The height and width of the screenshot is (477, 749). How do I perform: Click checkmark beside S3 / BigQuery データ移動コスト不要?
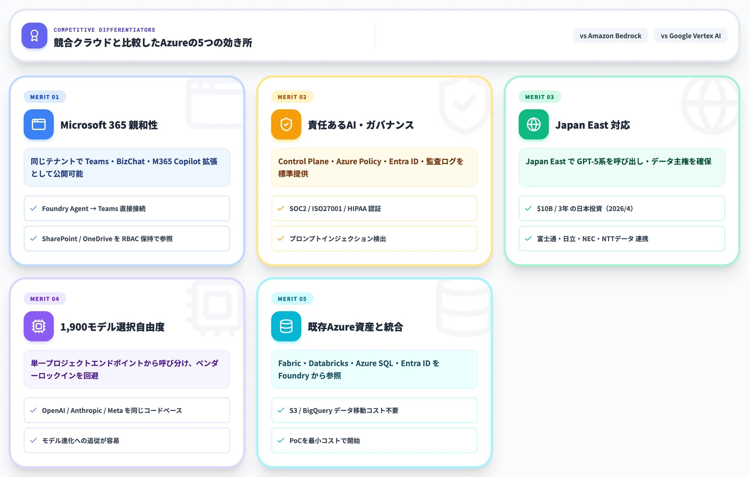point(281,411)
